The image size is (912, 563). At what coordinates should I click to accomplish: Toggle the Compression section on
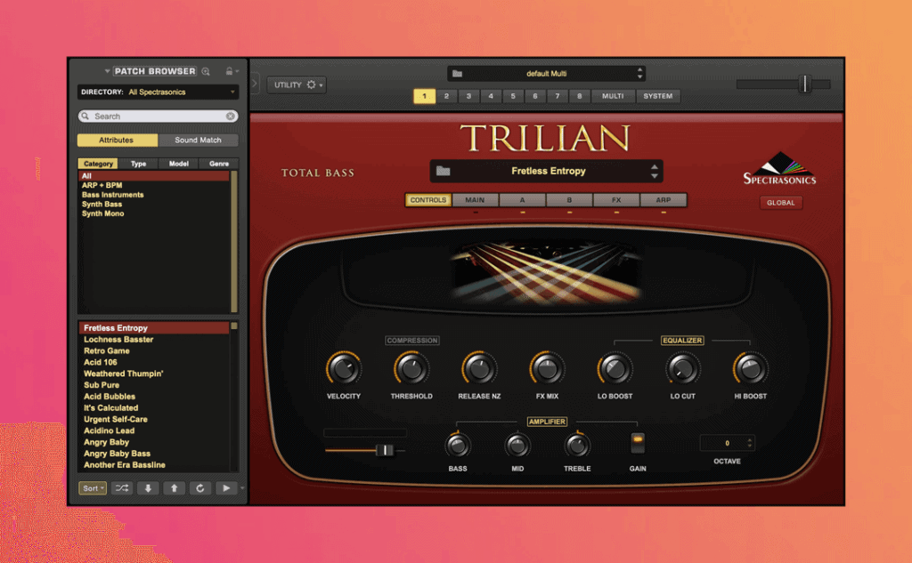click(x=411, y=341)
